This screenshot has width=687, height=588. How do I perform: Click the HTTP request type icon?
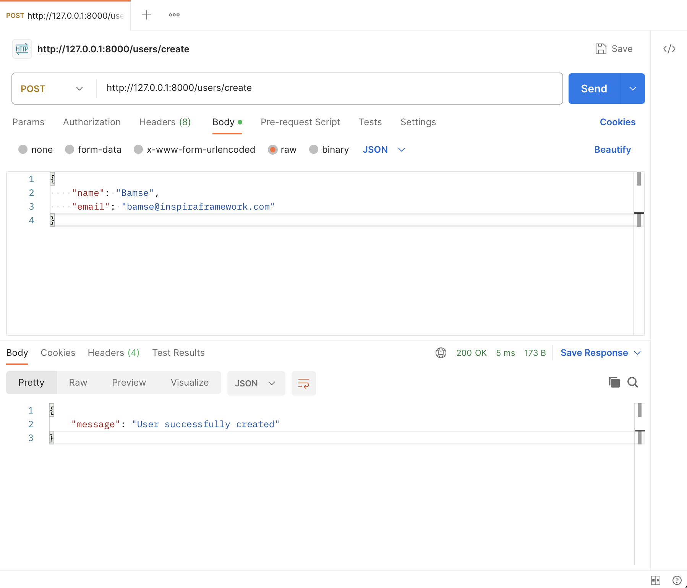coord(22,49)
